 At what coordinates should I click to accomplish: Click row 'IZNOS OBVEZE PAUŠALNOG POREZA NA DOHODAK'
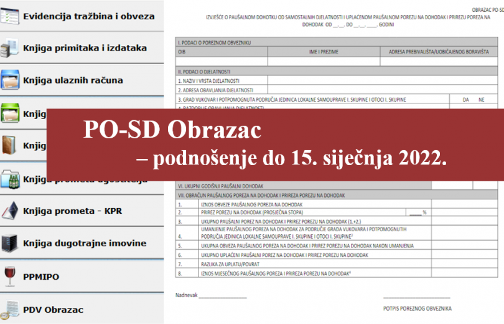pos(251,204)
